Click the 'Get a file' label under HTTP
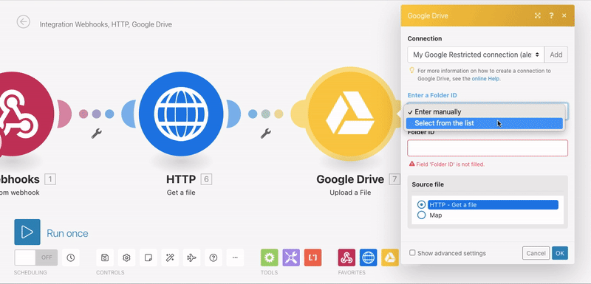The image size is (591, 284). [181, 193]
